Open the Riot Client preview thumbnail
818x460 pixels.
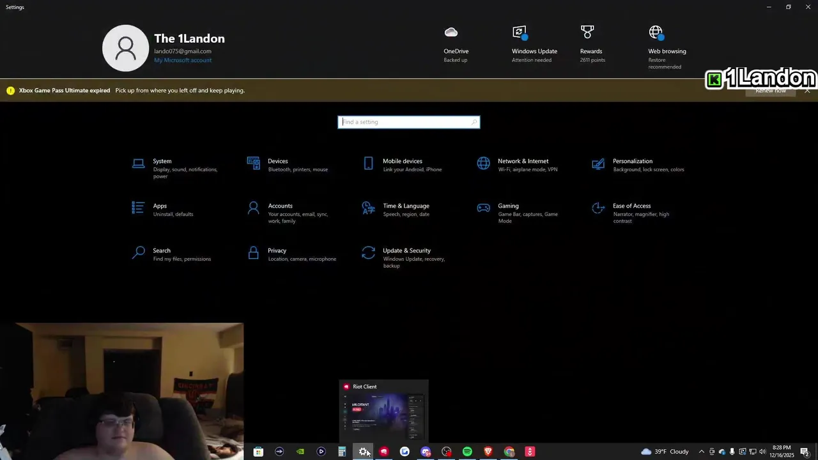(383, 410)
